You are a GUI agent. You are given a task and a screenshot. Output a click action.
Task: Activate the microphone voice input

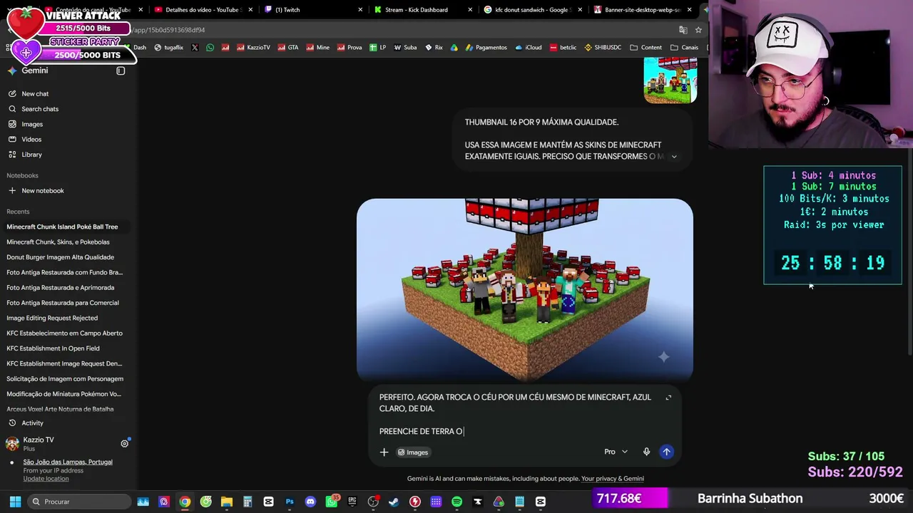[x=646, y=452]
